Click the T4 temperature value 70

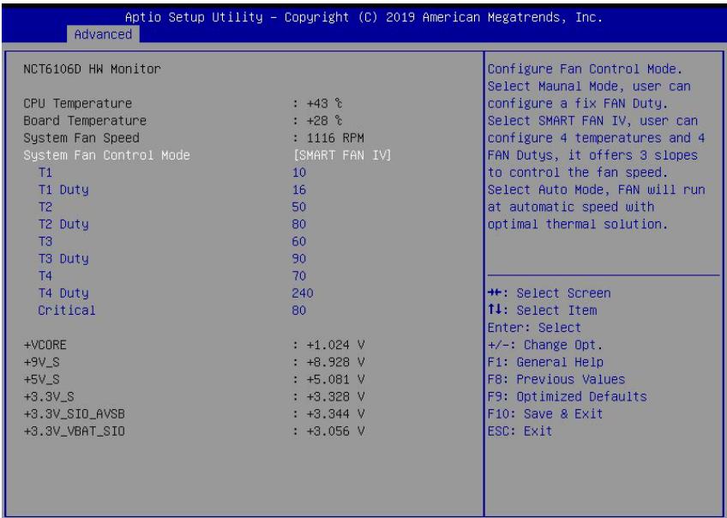(x=299, y=276)
